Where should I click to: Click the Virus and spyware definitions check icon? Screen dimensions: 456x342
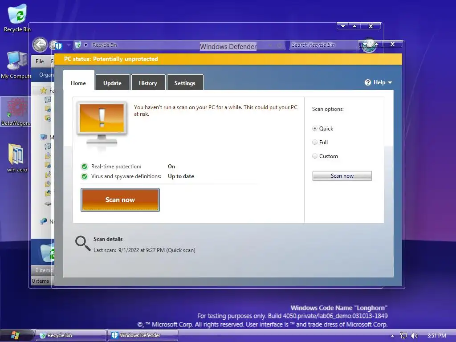[84, 176]
